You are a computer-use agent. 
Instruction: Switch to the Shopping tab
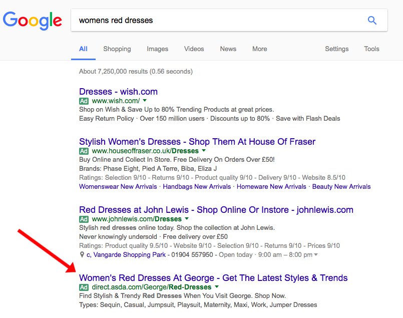click(x=117, y=49)
